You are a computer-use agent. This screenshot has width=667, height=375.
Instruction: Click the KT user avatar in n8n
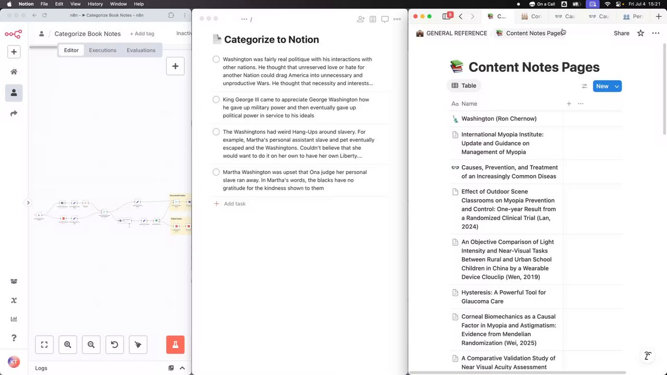(x=14, y=362)
